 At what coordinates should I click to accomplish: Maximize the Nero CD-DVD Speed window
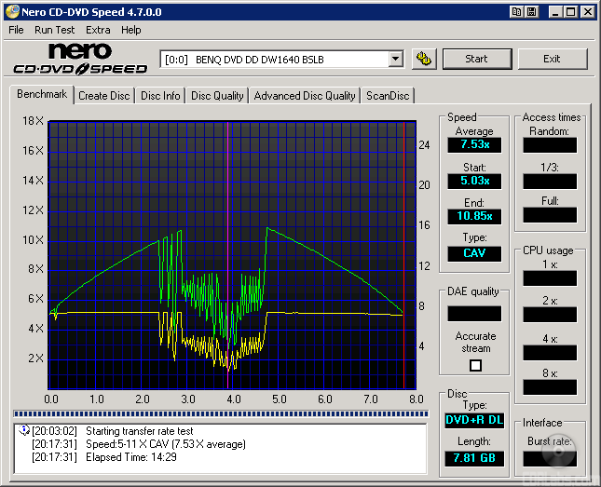click(x=571, y=12)
